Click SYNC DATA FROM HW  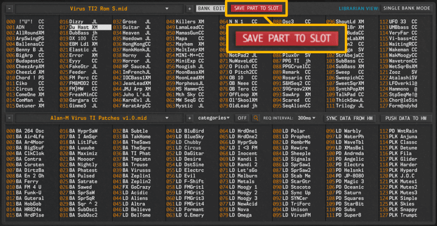point(350,118)
